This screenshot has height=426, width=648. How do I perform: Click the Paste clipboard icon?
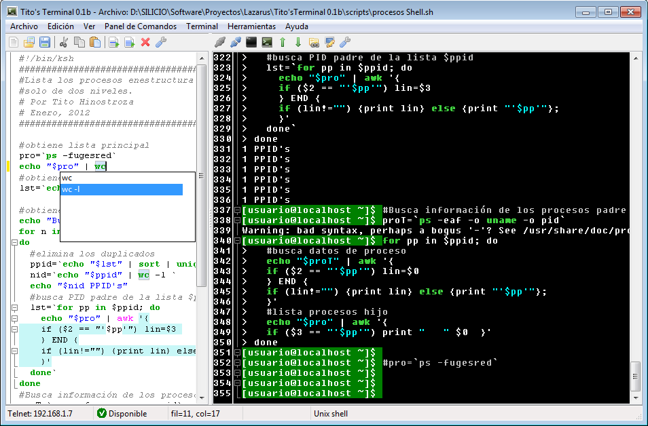tap(94, 43)
